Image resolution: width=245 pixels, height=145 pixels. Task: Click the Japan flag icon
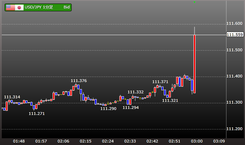point(19,7)
